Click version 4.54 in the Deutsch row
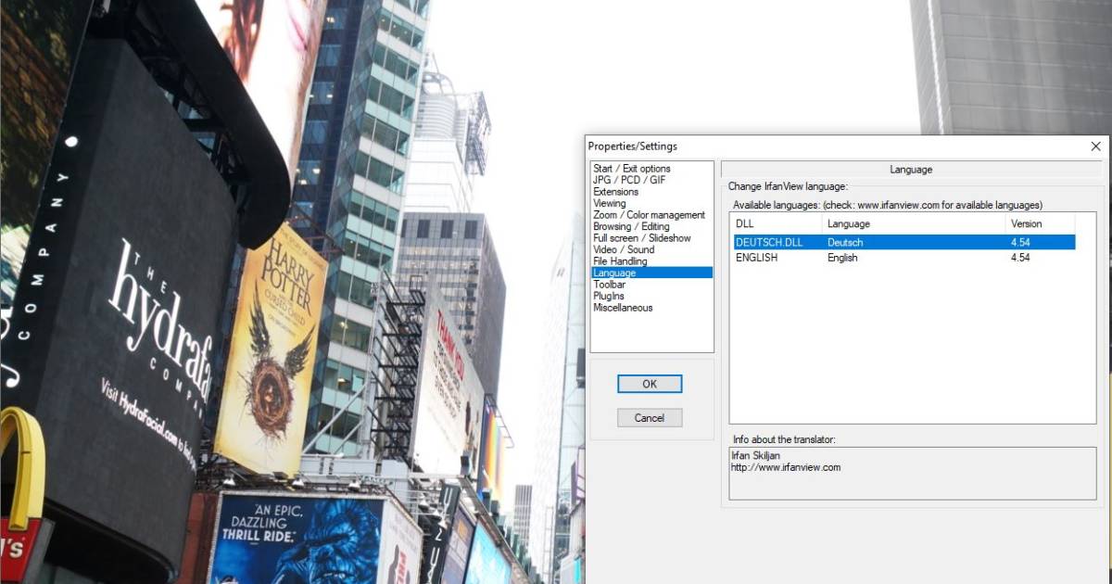The image size is (1112, 584). coord(1020,243)
